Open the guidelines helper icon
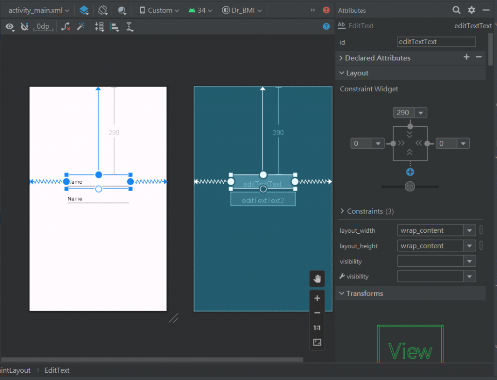This screenshot has height=380, width=497. [x=130, y=27]
